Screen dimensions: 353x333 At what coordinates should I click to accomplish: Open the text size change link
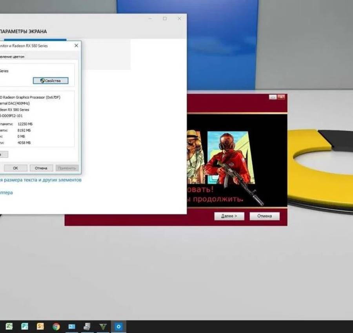pyautogui.click(x=40, y=180)
